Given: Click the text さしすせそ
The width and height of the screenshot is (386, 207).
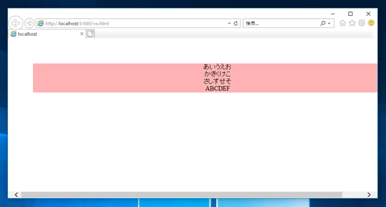Looking at the screenshot, I should tap(217, 81).
